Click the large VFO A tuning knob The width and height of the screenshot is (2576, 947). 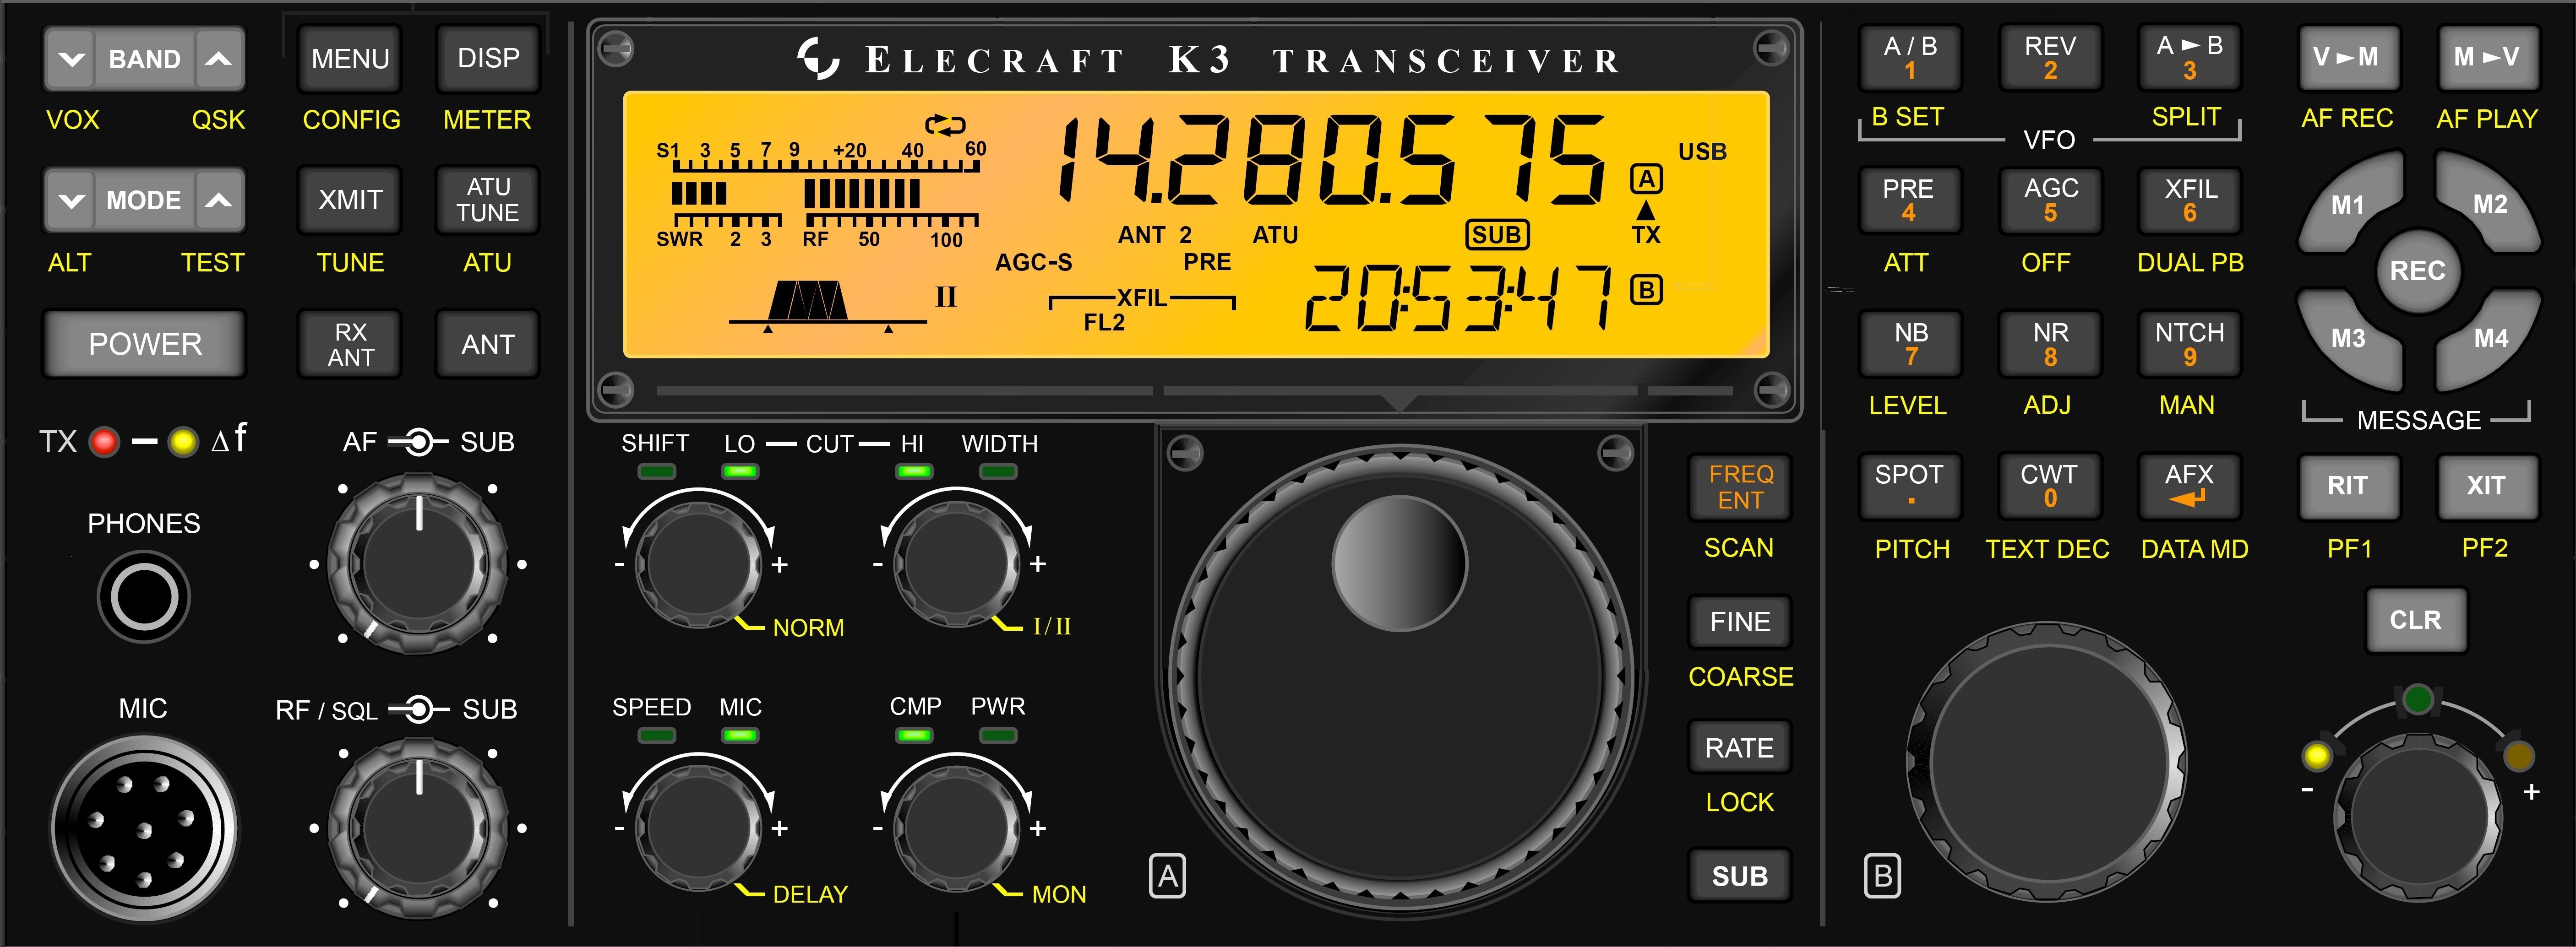tap(1400, 677)
